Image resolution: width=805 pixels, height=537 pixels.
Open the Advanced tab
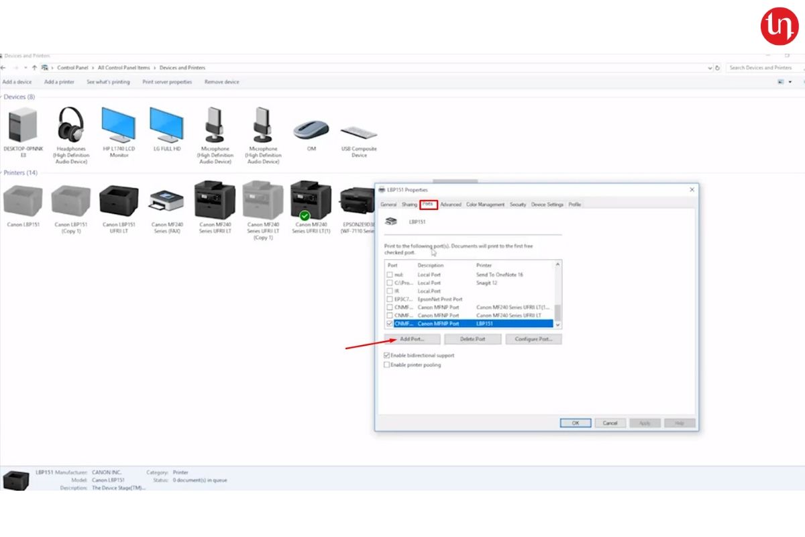[x=451, y=205]
